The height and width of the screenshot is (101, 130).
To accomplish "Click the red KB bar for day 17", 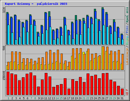I will click(x=69, y=92).
